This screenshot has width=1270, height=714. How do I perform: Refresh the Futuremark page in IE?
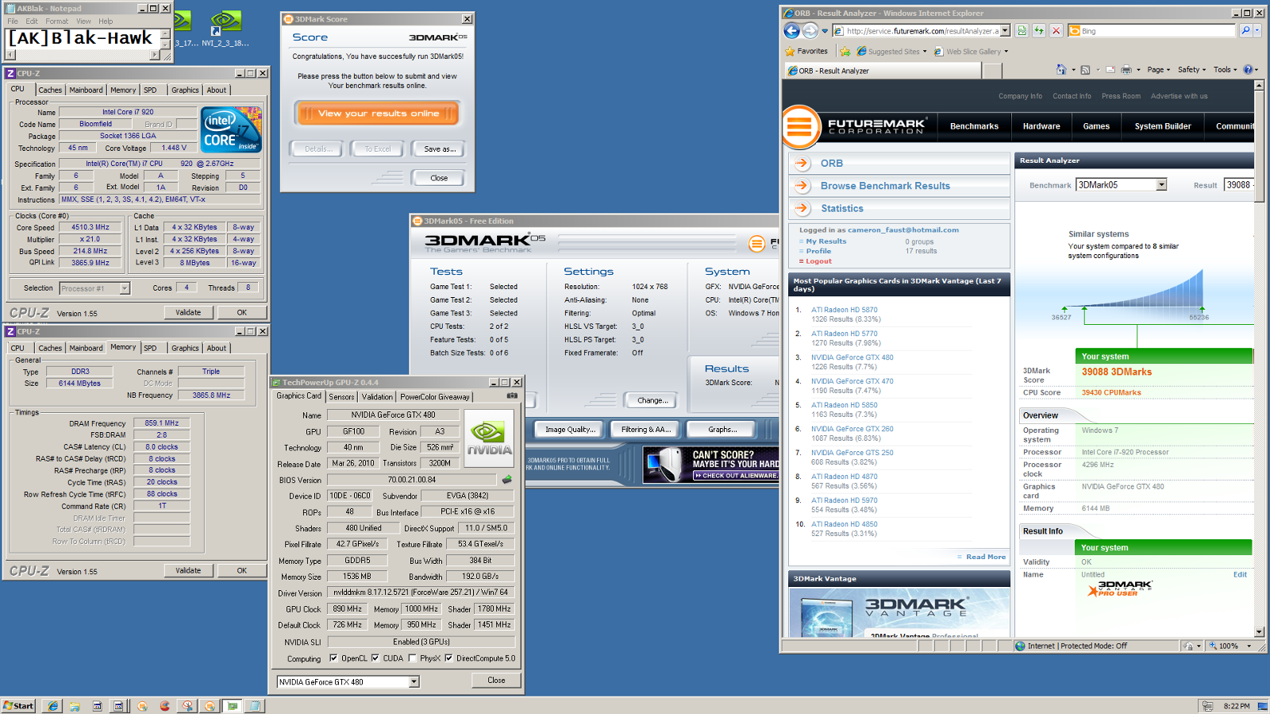(1039, 30)
